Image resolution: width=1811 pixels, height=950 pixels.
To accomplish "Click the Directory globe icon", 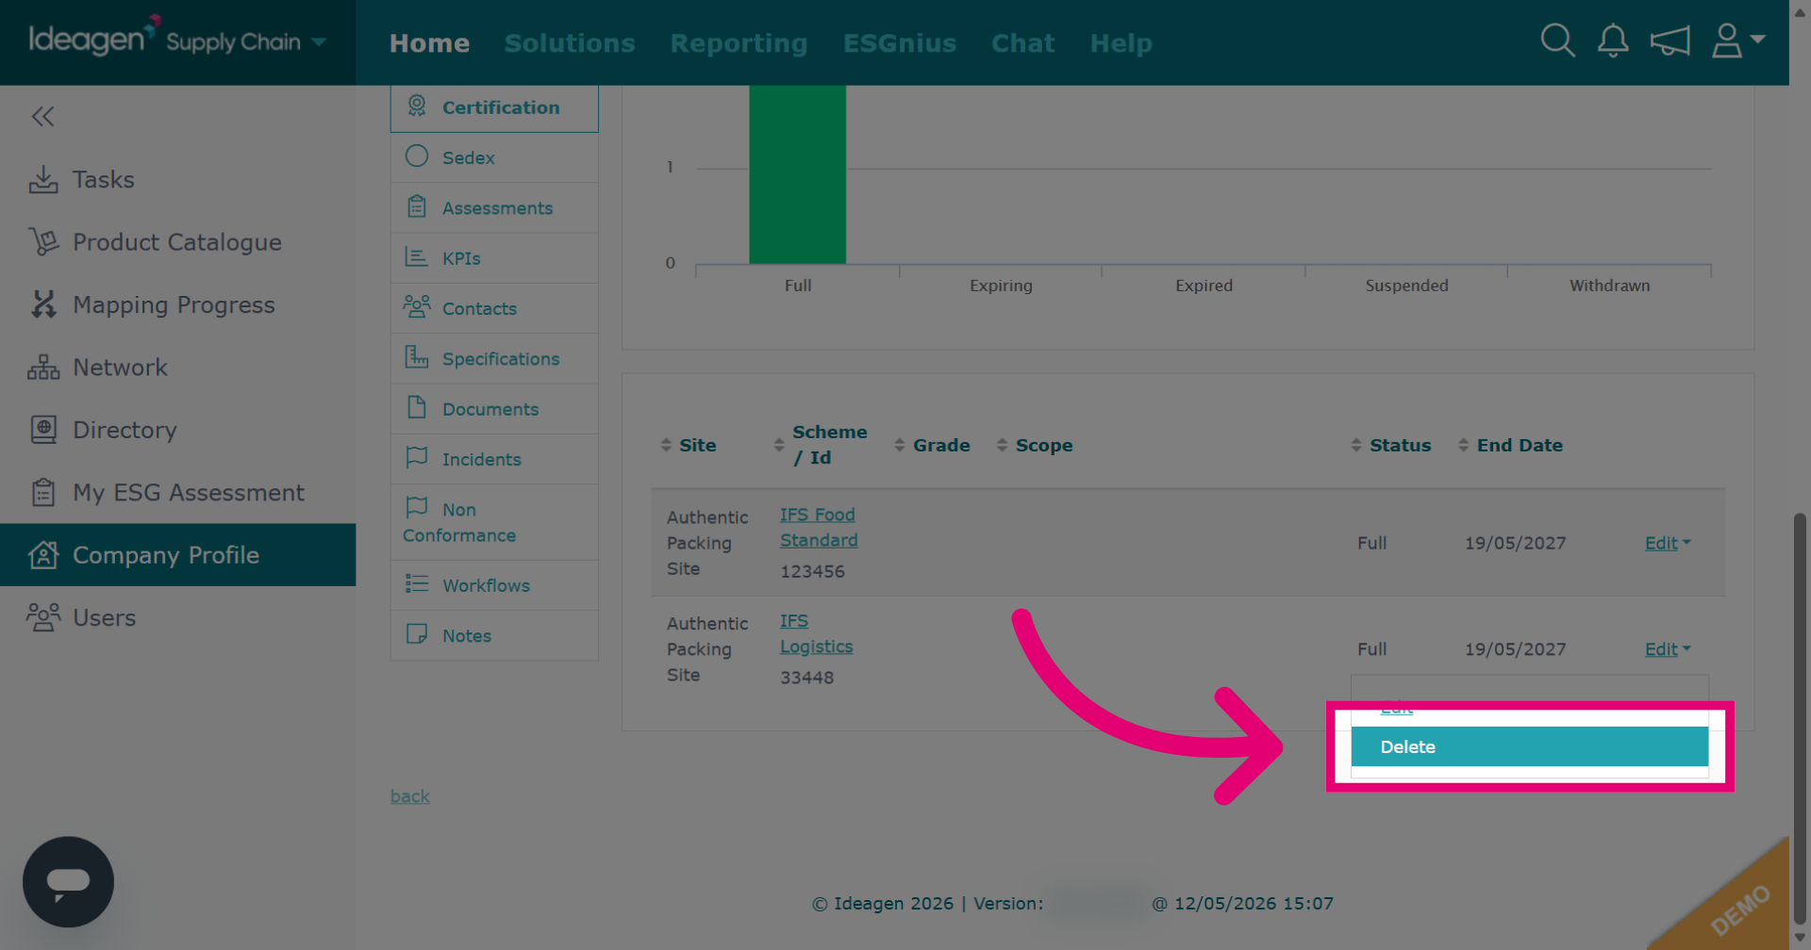I will [43, 430].
